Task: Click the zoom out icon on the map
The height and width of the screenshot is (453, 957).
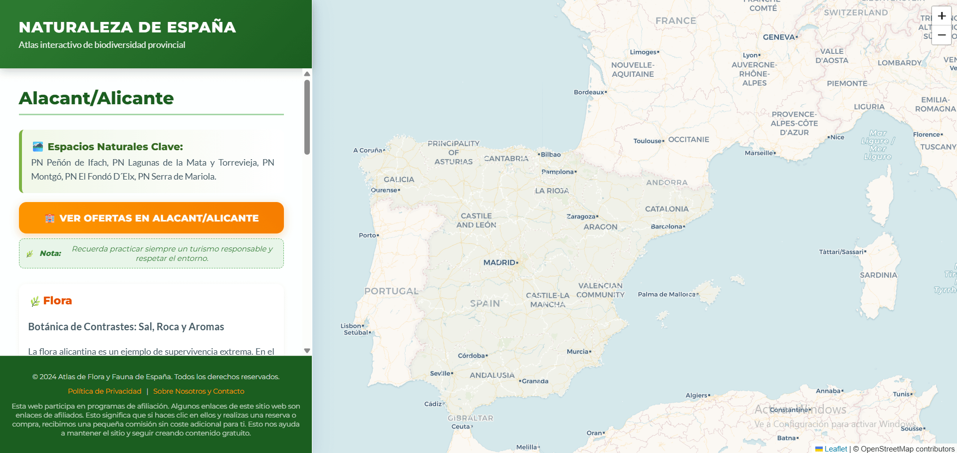Action: tap(941, 35)
